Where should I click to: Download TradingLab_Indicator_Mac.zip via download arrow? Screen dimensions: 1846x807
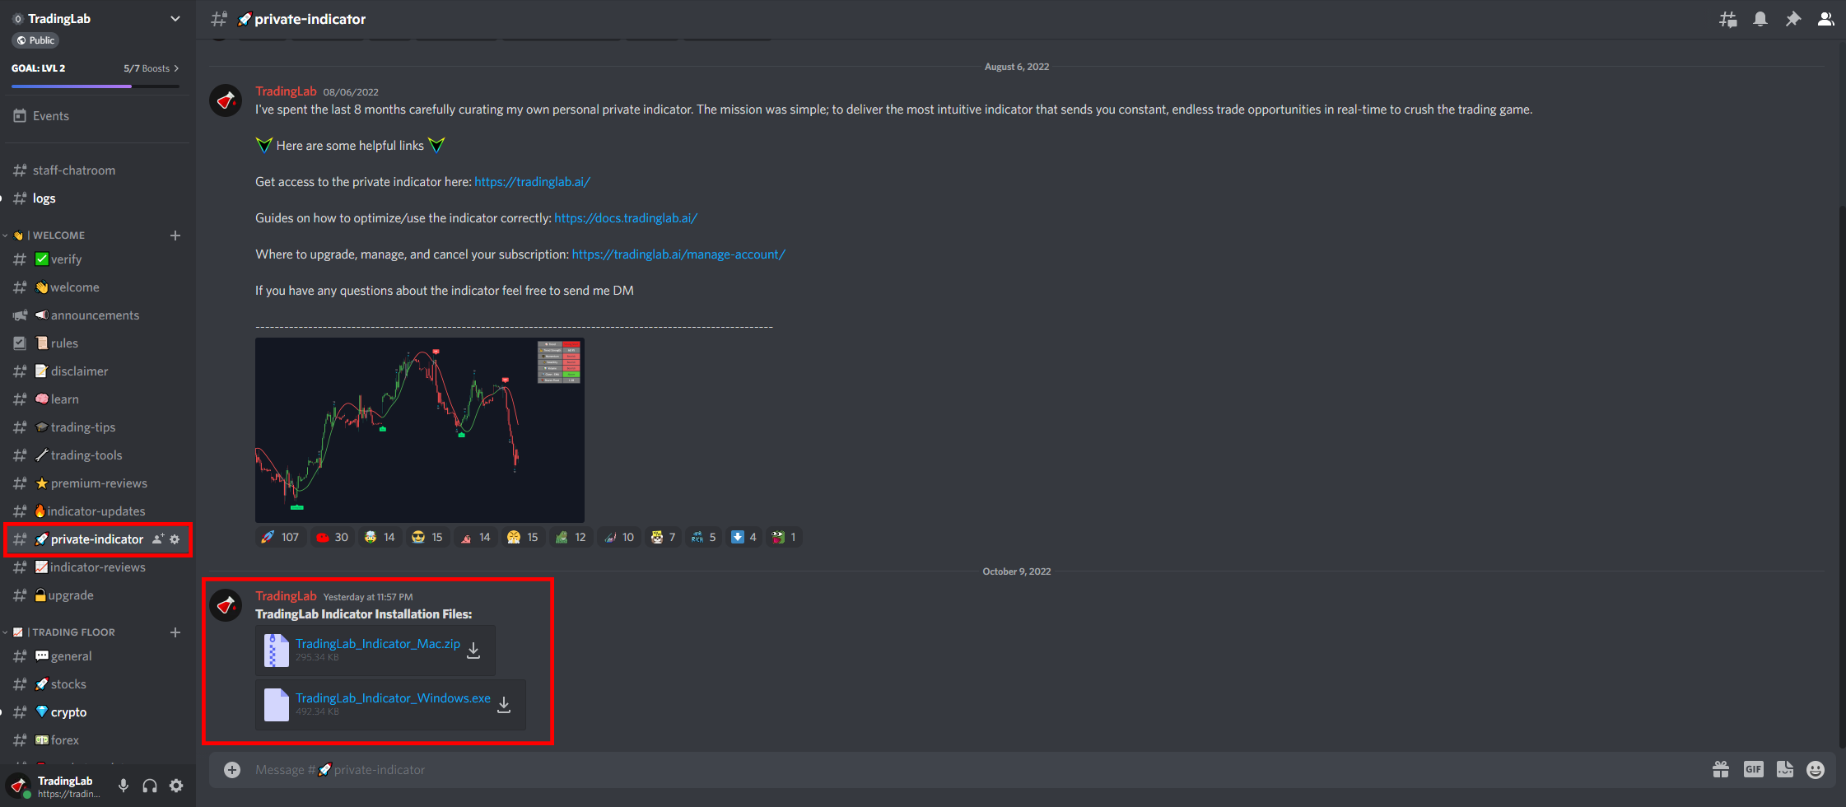pos(473,651)
